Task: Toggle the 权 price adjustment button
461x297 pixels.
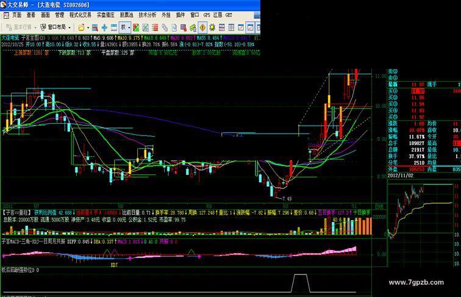Action: 123,27
